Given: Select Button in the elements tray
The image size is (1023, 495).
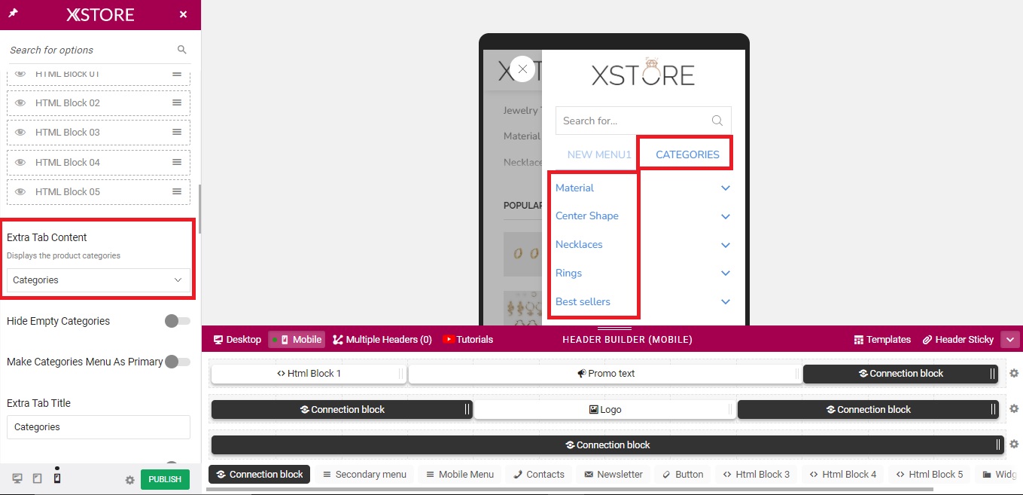Looking at the screenshot, I should [x=683, y=474].
